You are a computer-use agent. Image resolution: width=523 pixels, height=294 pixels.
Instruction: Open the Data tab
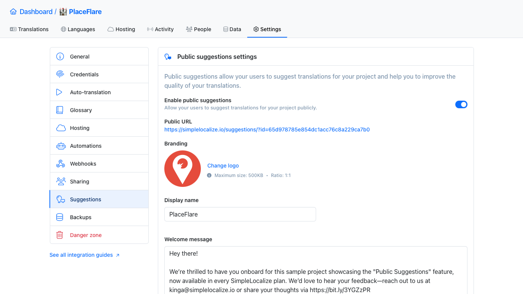tap(232, 29)
